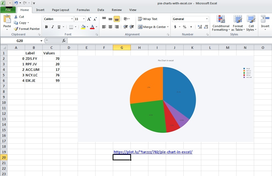Select column C header
The height and width of the screenshot is (176, 272).
51,48
